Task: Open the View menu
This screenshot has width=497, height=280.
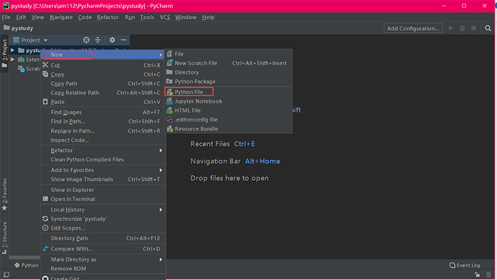Action: click(x=38, y=17)
